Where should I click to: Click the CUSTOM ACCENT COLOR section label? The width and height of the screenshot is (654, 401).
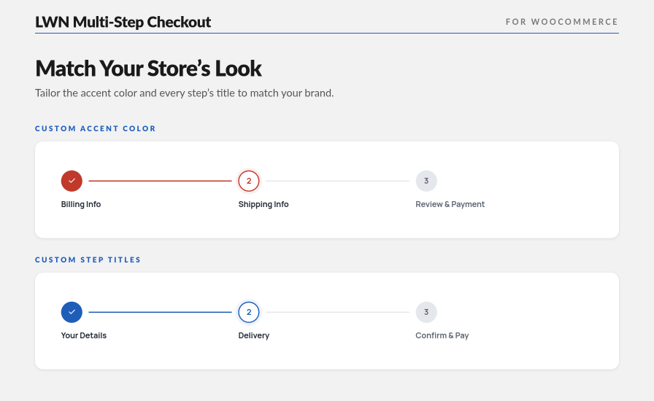pos(96,128)
